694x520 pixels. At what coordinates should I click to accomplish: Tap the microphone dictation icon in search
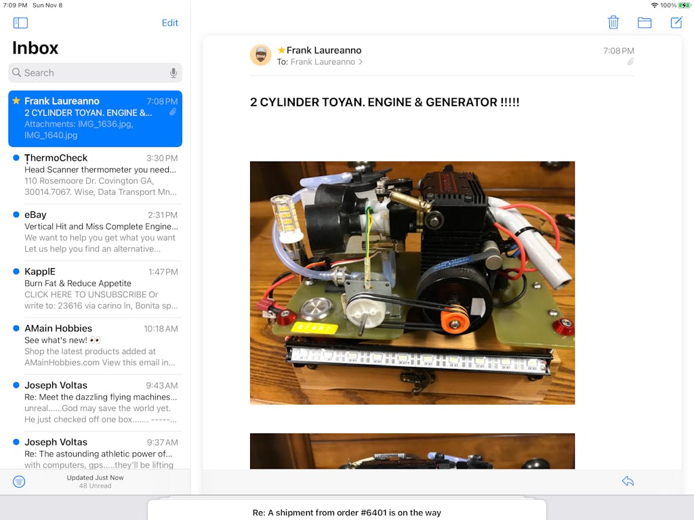173,73
